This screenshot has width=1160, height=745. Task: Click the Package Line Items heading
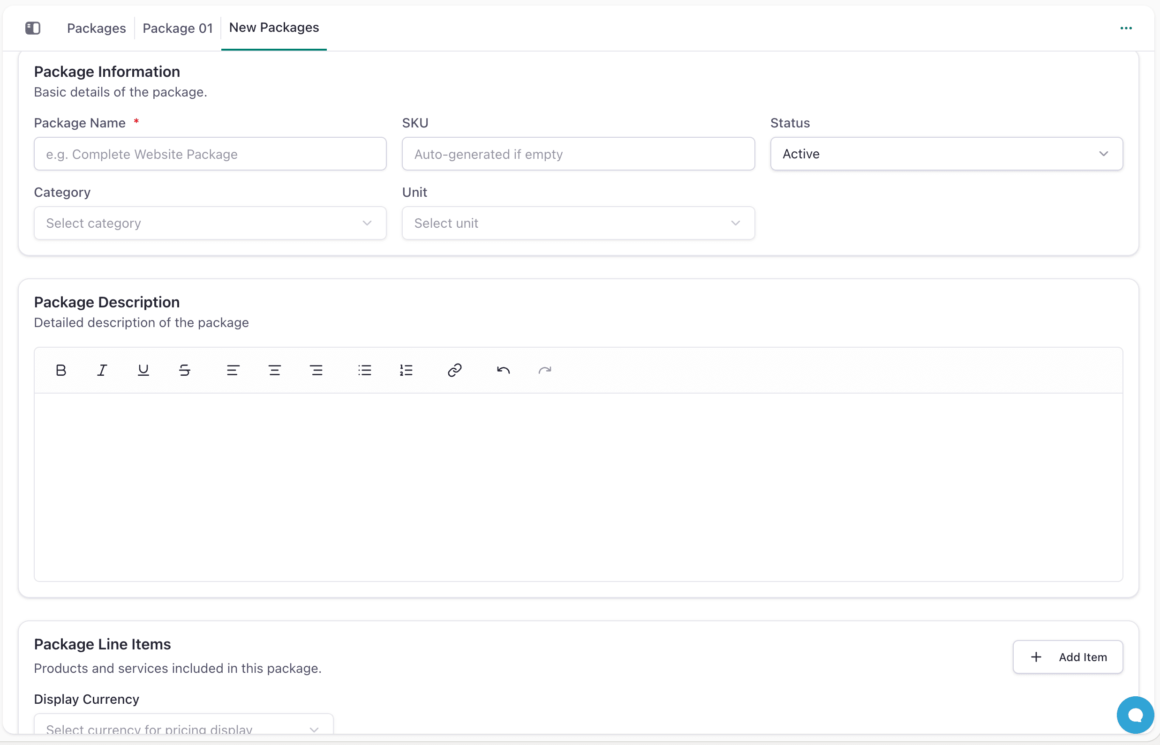(x=102, y=644)
